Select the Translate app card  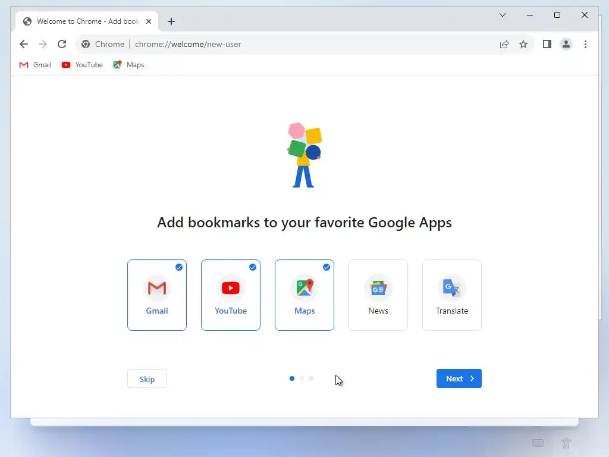tap(452, 295)
